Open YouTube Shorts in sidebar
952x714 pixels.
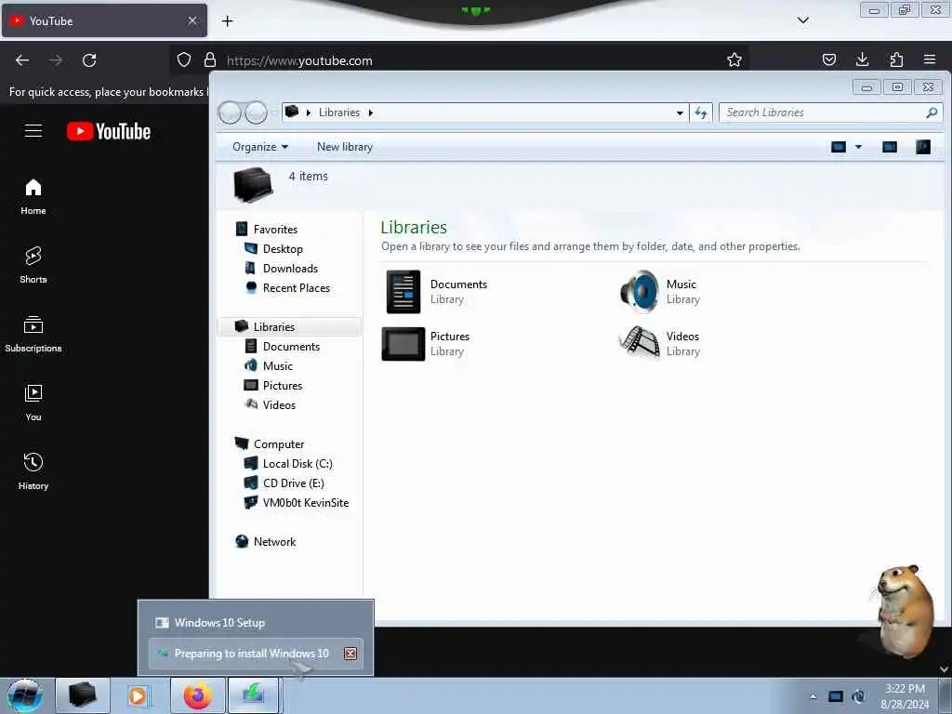point(33,265)
